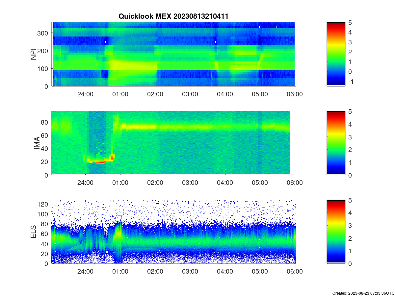Click the ELS spectrogram plot area

(173, 232)
